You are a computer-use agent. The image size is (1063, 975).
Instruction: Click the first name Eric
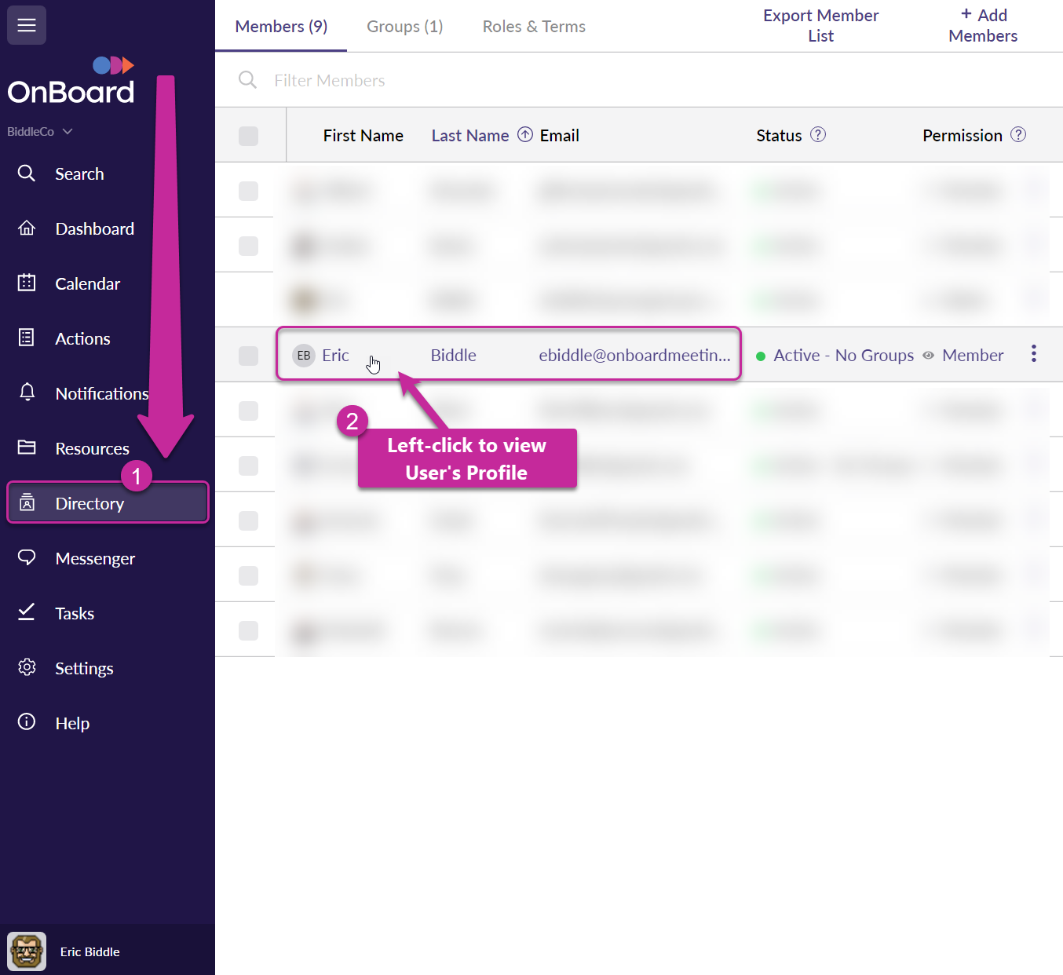pos(335,355)
